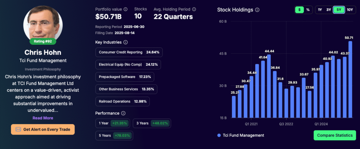Viewport: 360px width, 149px height.
Task: Click the info icon beside Performance
Action: [x=123, y=113]
